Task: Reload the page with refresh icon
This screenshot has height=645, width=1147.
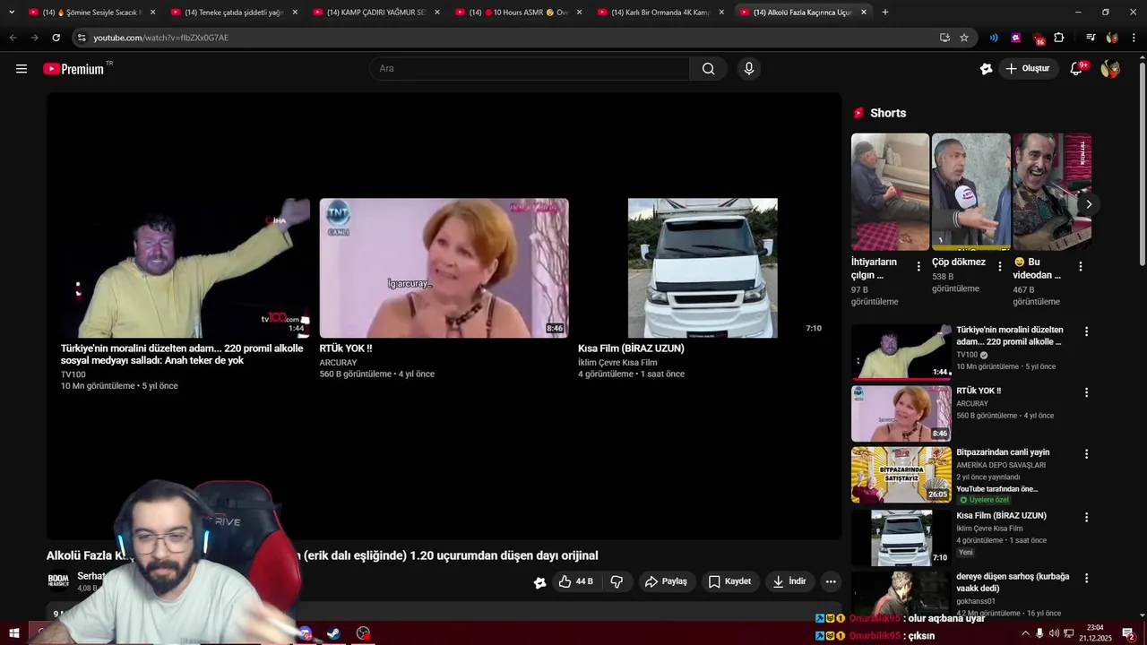Action: point(56,38)
